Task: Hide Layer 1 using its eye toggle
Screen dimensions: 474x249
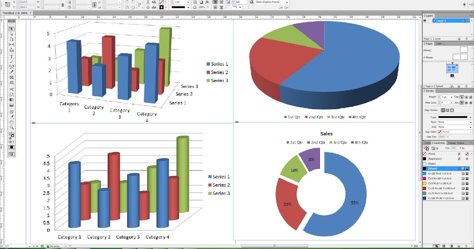Action: coord(425,21)
